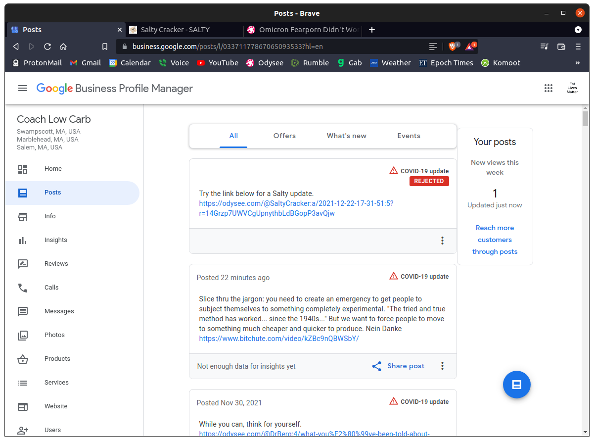594x441 pixels.
Task: Click the Services list icon
Action: point(23,383)
